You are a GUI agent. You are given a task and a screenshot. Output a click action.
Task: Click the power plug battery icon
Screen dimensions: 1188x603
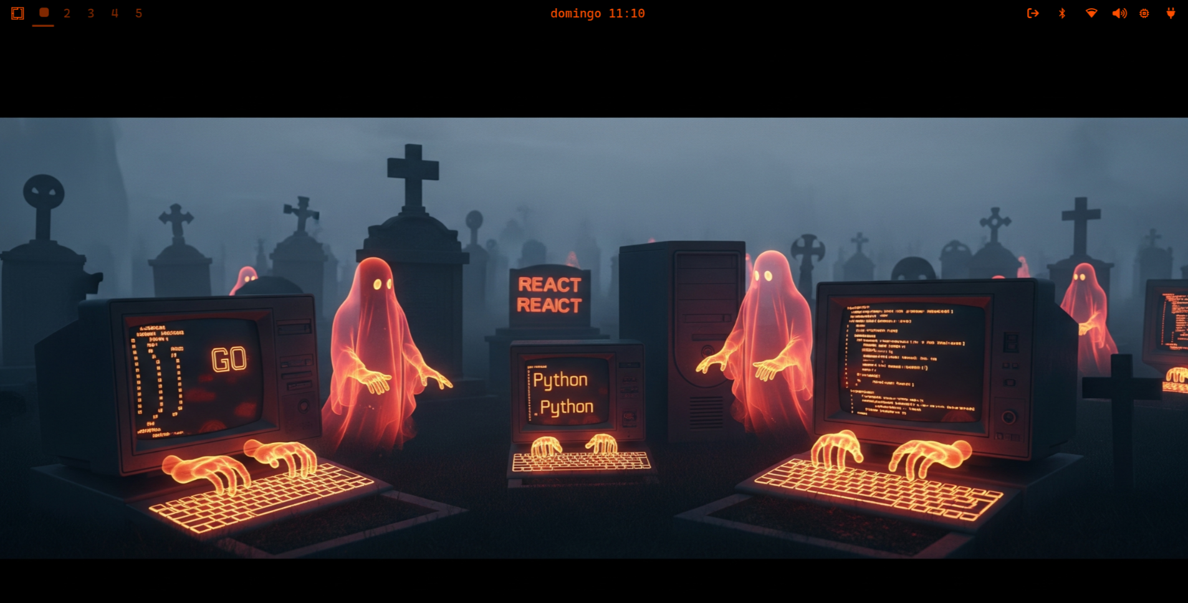pos(1171,13)
